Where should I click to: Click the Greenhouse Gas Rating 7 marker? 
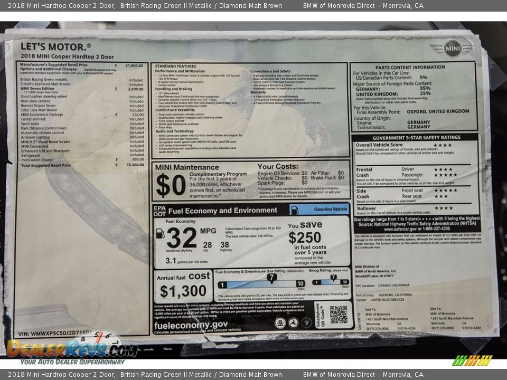click(271, 278)
